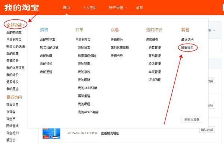The height and width of the screenshot is (144, 224).
Task: Select 退款维权 in the 退款维权 column
Action: (152, 40)
